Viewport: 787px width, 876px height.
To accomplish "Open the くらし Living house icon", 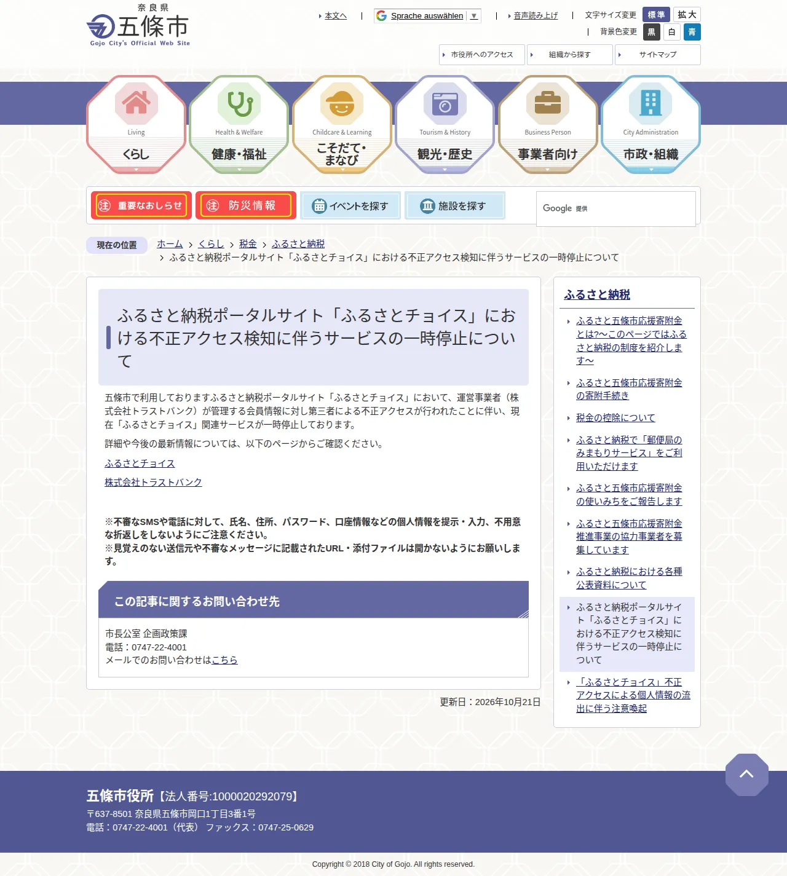I will click(136, 103).
